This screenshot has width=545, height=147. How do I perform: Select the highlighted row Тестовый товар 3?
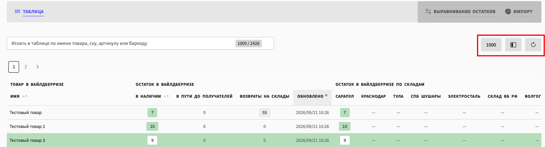[x=272, y=140]
